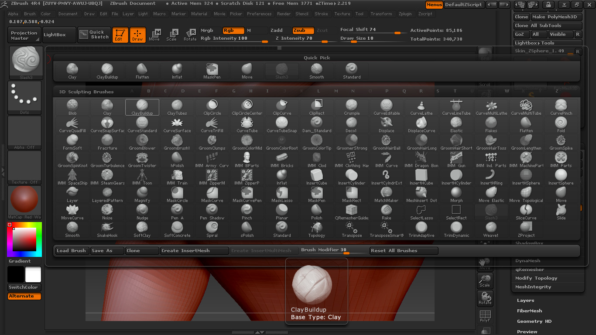Select the Inflat brush in the 3D Sculpting Brushes grid
The image size is (596, 335).
click(282, 177)
